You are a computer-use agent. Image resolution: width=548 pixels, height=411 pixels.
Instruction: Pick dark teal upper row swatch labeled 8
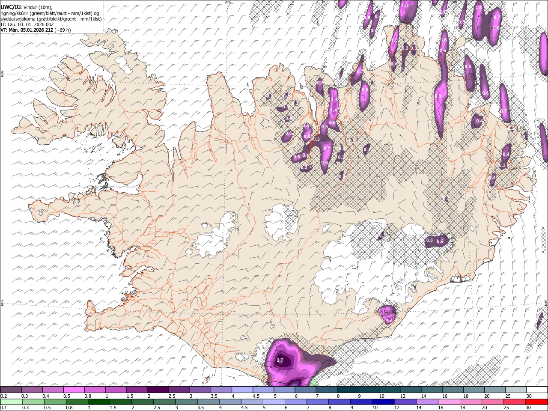[x=347, y=390]
